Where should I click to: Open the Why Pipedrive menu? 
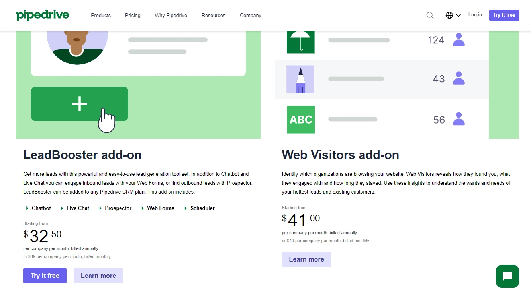click(171, 15)
